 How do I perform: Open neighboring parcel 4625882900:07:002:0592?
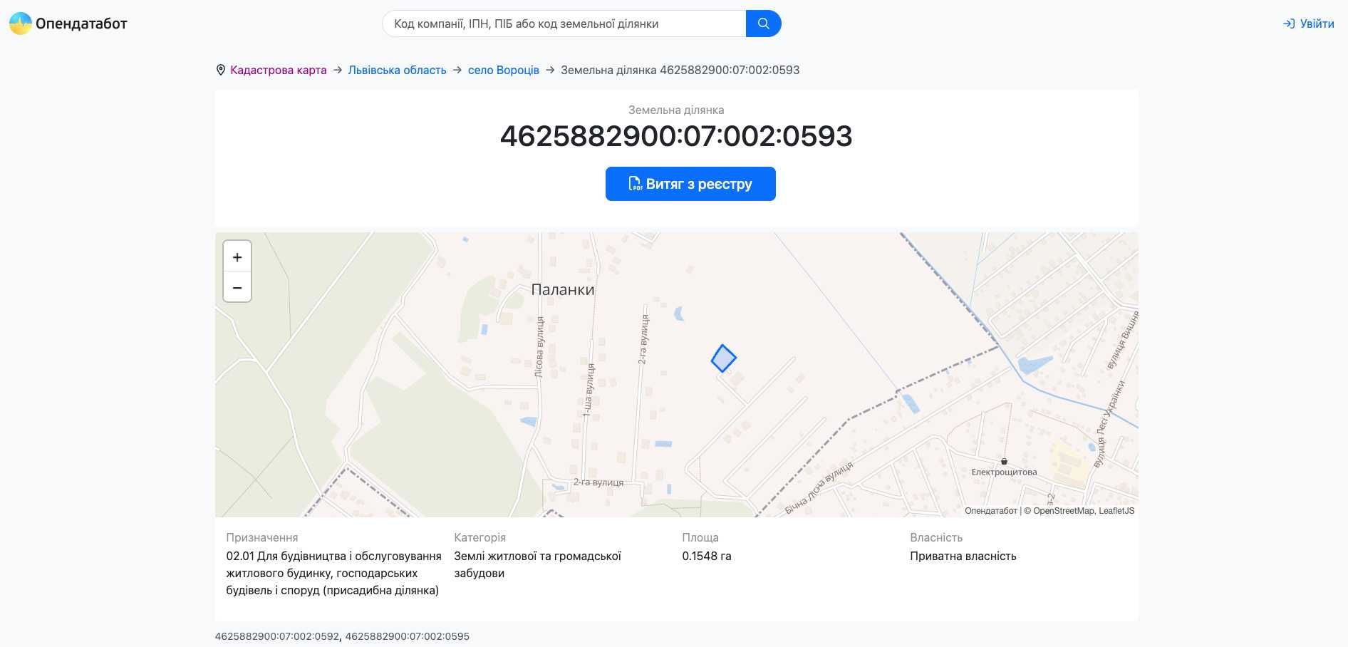pyautogui.click(x=276, y=636)
